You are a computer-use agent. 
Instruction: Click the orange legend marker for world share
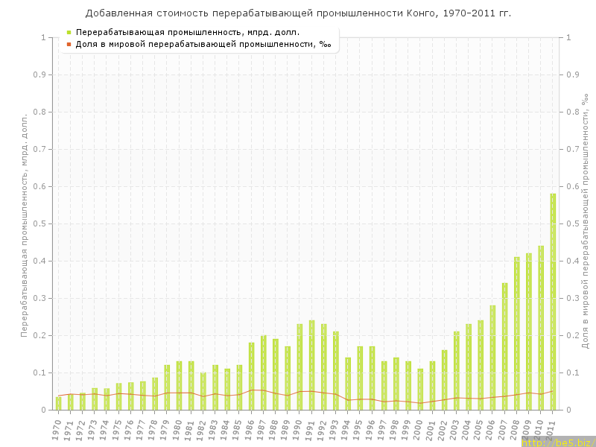69,45
